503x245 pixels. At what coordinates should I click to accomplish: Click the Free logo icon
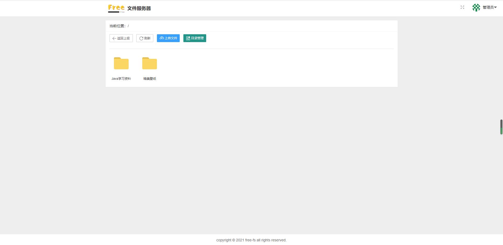[x=116, y=8]
